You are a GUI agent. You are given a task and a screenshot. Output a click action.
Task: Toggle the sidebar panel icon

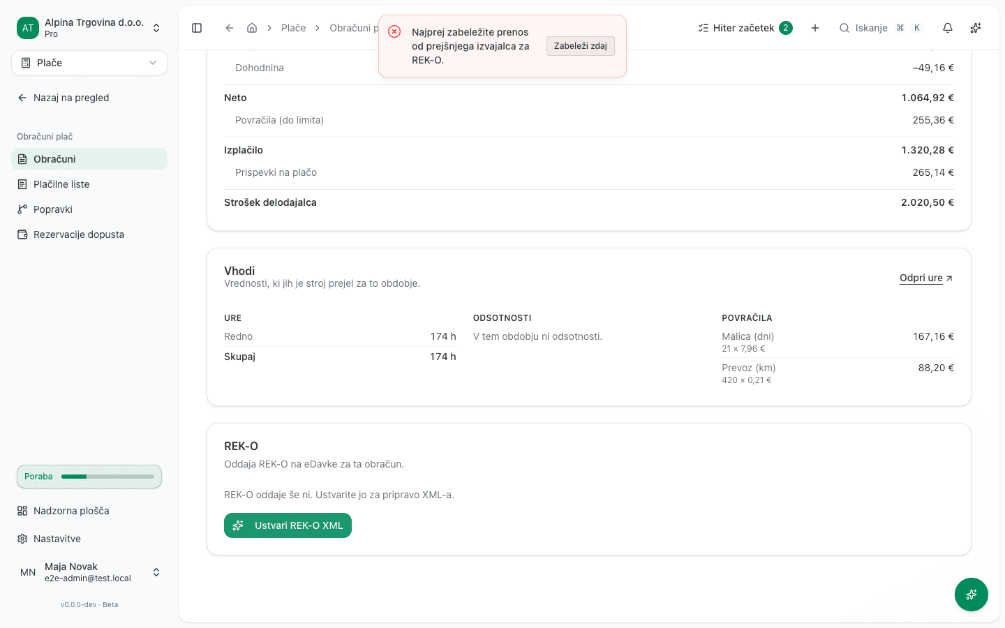(197, 28)
